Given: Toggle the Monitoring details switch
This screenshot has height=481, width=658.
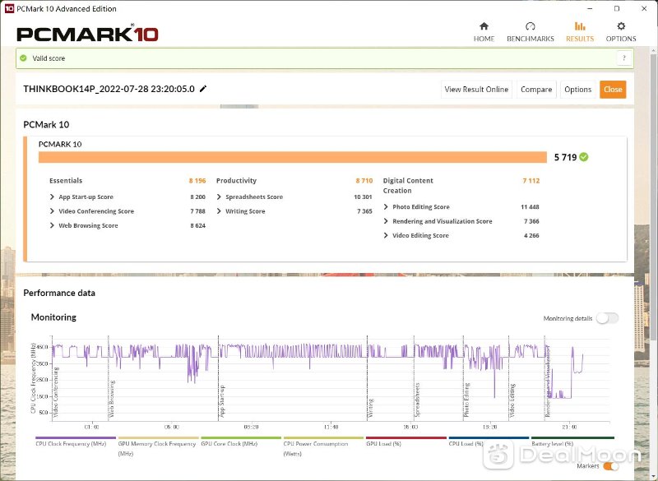Looking at the screenshot, I should [608, 318].
